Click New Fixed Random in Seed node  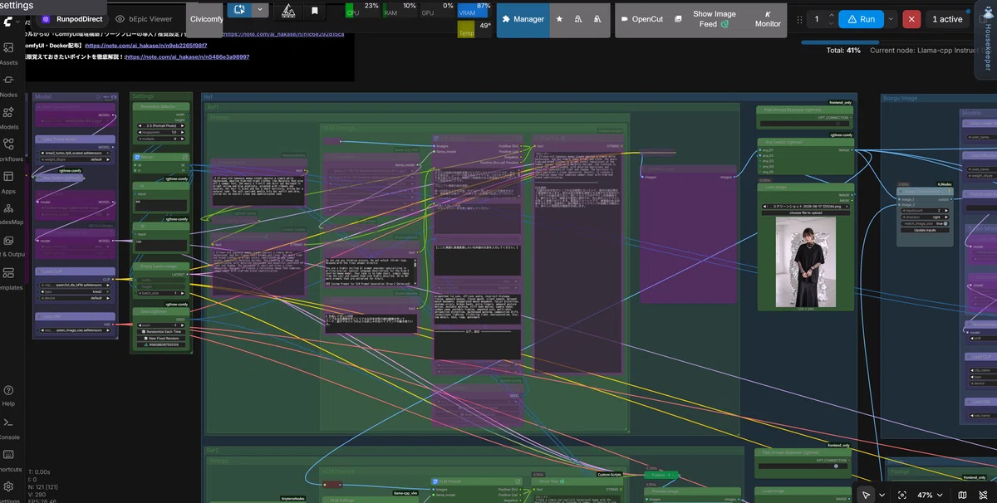[x=162, y=338]
